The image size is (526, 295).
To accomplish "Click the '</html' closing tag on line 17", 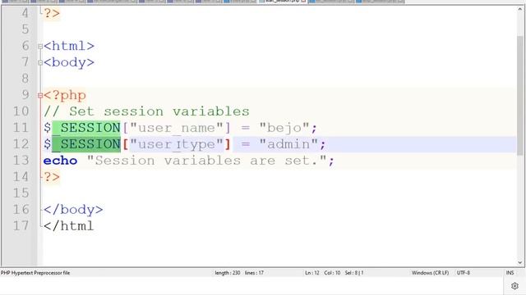I will (68, 226).
